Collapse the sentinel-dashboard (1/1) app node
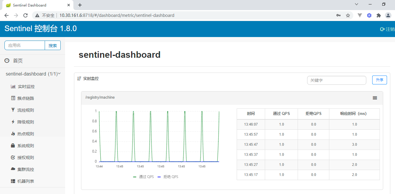This screenshot has width=395, height=194. point(33,74)
